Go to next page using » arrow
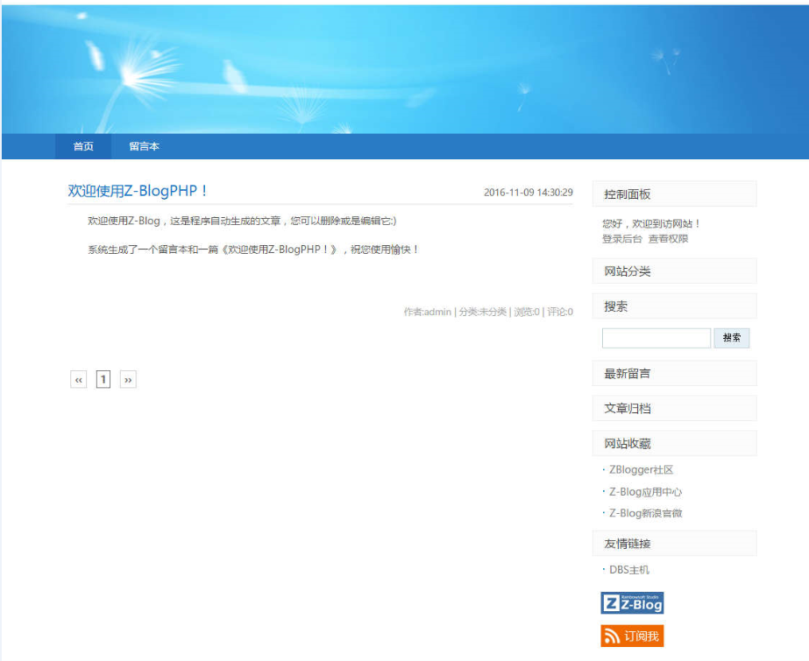The image size is (809, 661). 128,379
